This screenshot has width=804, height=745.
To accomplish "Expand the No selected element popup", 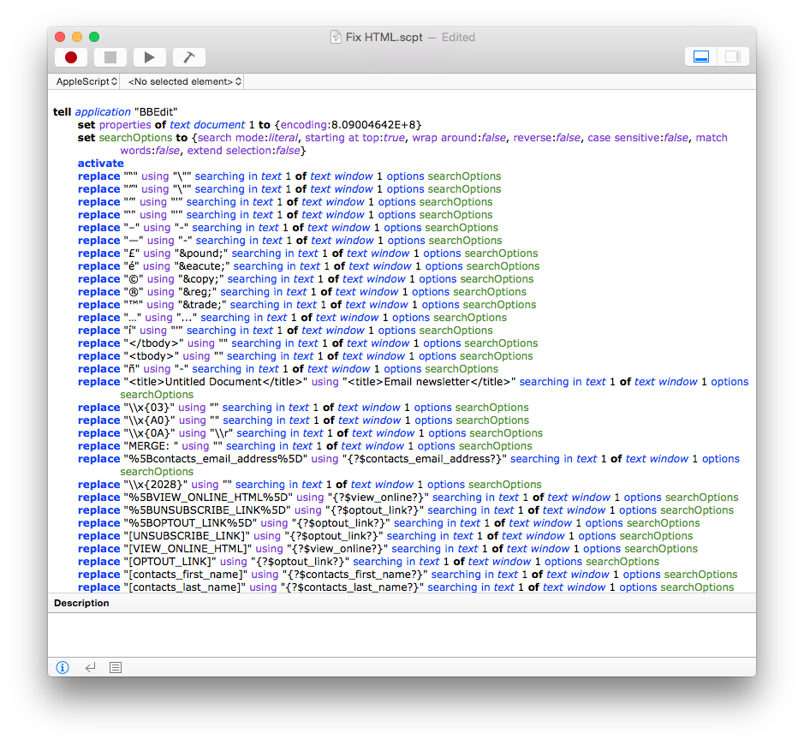I will (x=184, y=81).
